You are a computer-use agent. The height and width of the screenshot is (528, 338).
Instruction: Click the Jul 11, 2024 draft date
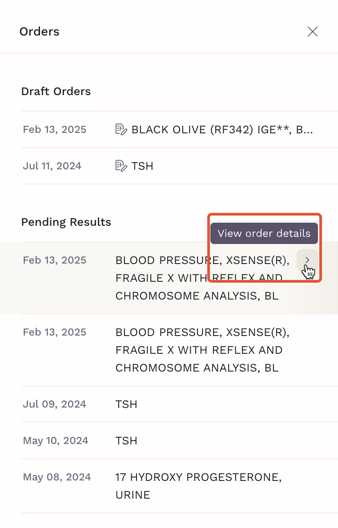(x=52, y=166)
